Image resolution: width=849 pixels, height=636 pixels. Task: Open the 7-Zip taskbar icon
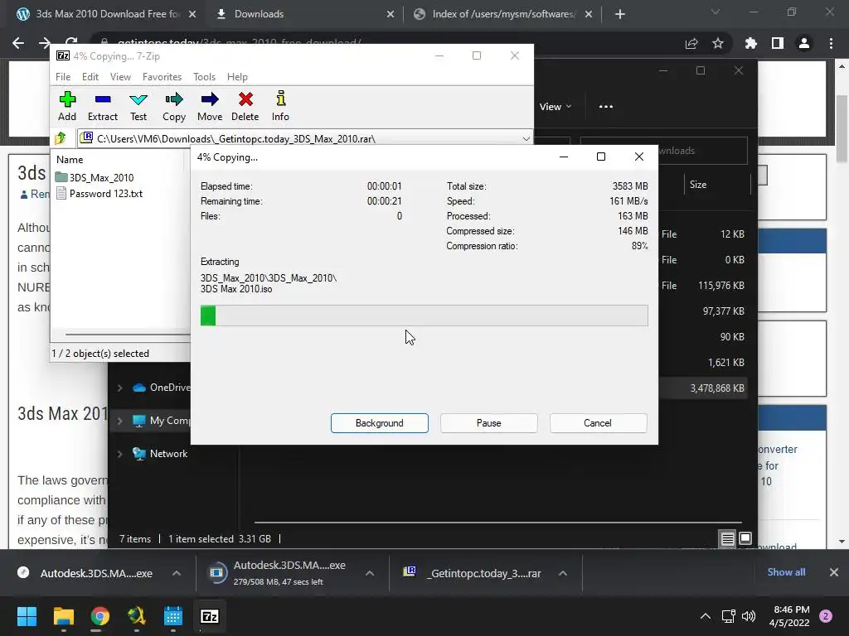click(210, 616)
